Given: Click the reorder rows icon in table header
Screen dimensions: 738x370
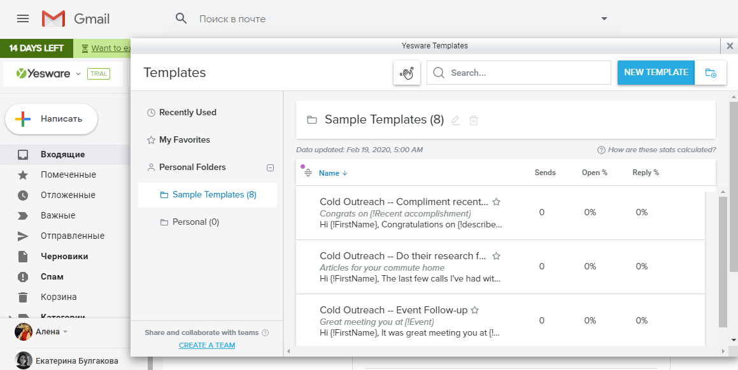Looking at the screenshot, I should (x=308, y=173).
